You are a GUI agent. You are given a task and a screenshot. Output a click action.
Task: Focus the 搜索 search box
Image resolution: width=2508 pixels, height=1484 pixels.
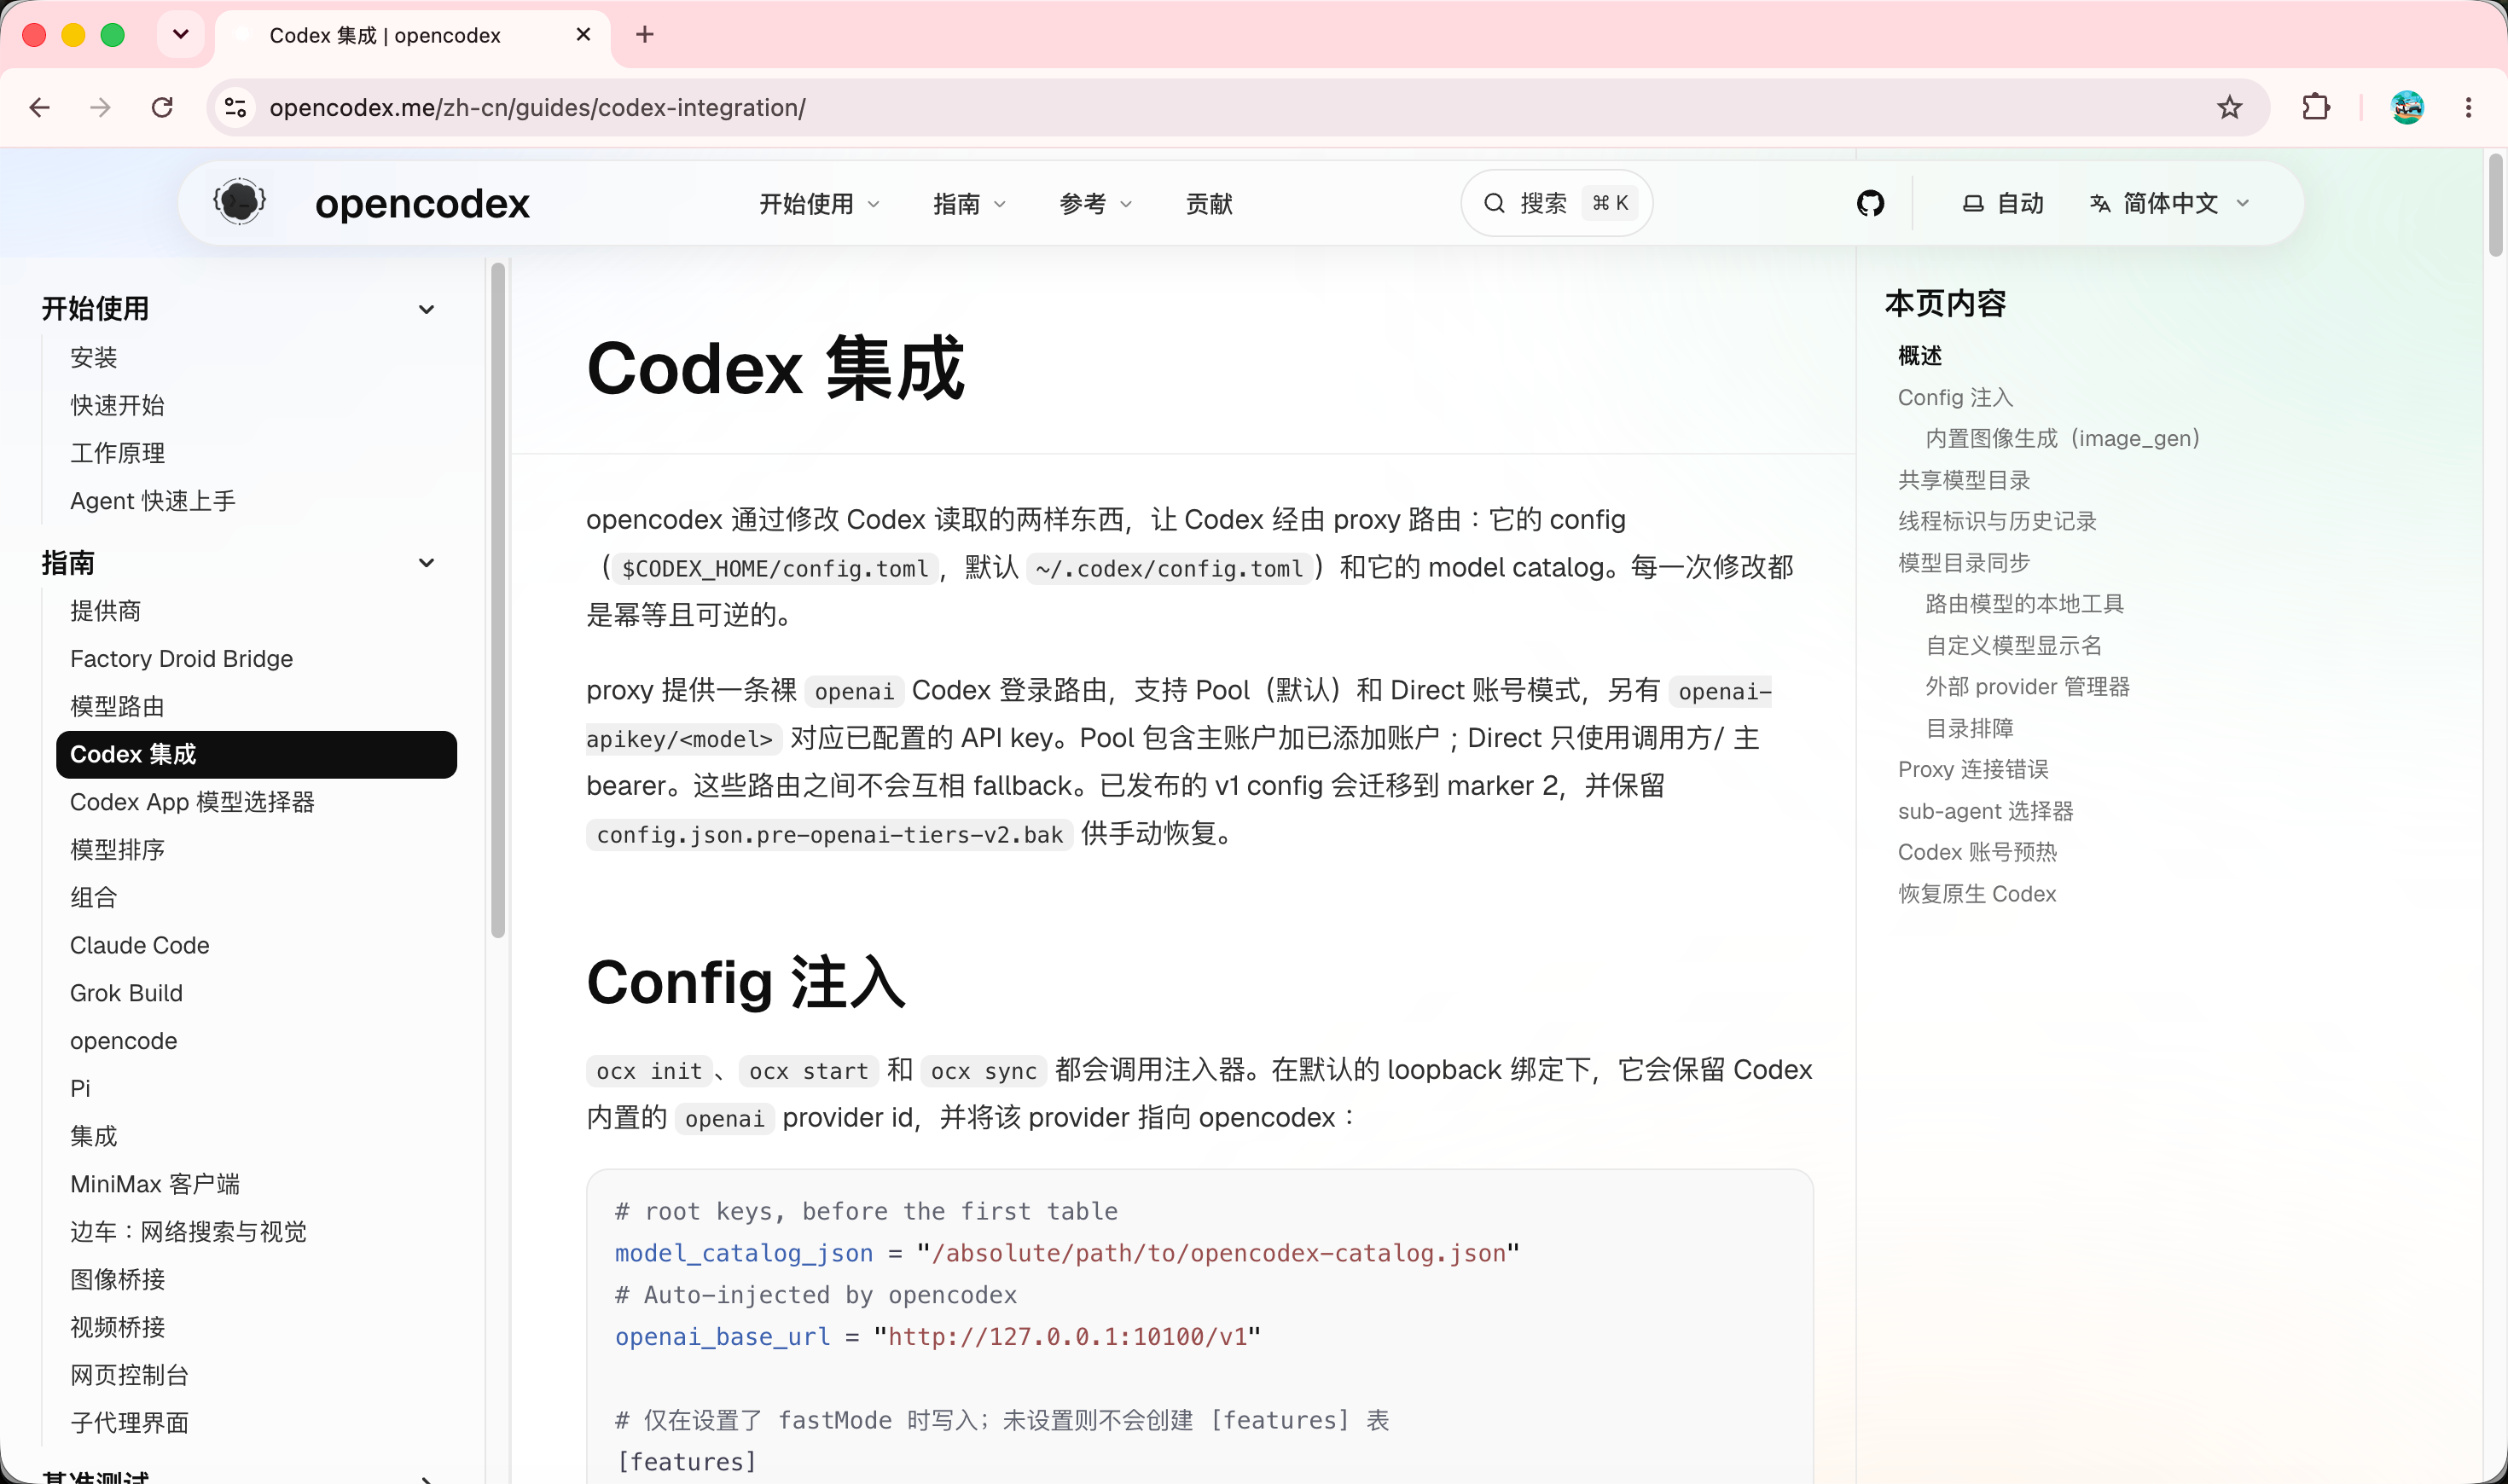tap(1556, 203)
